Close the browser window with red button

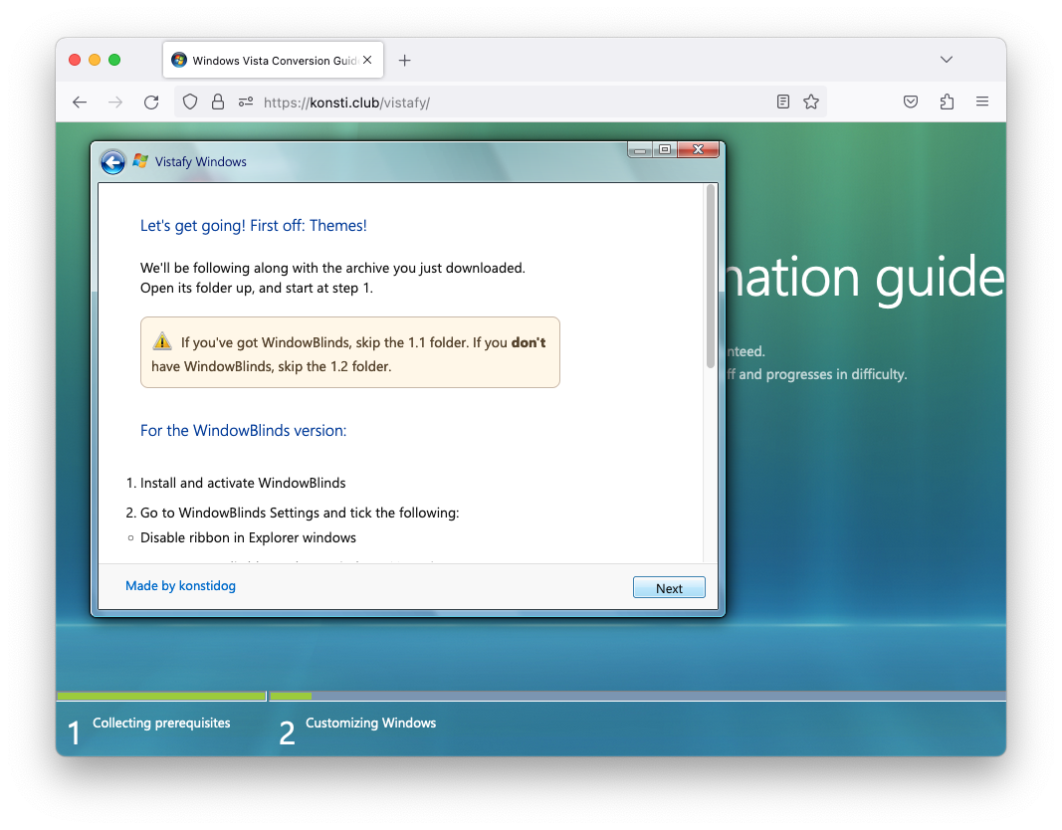[x=76, y=60]
